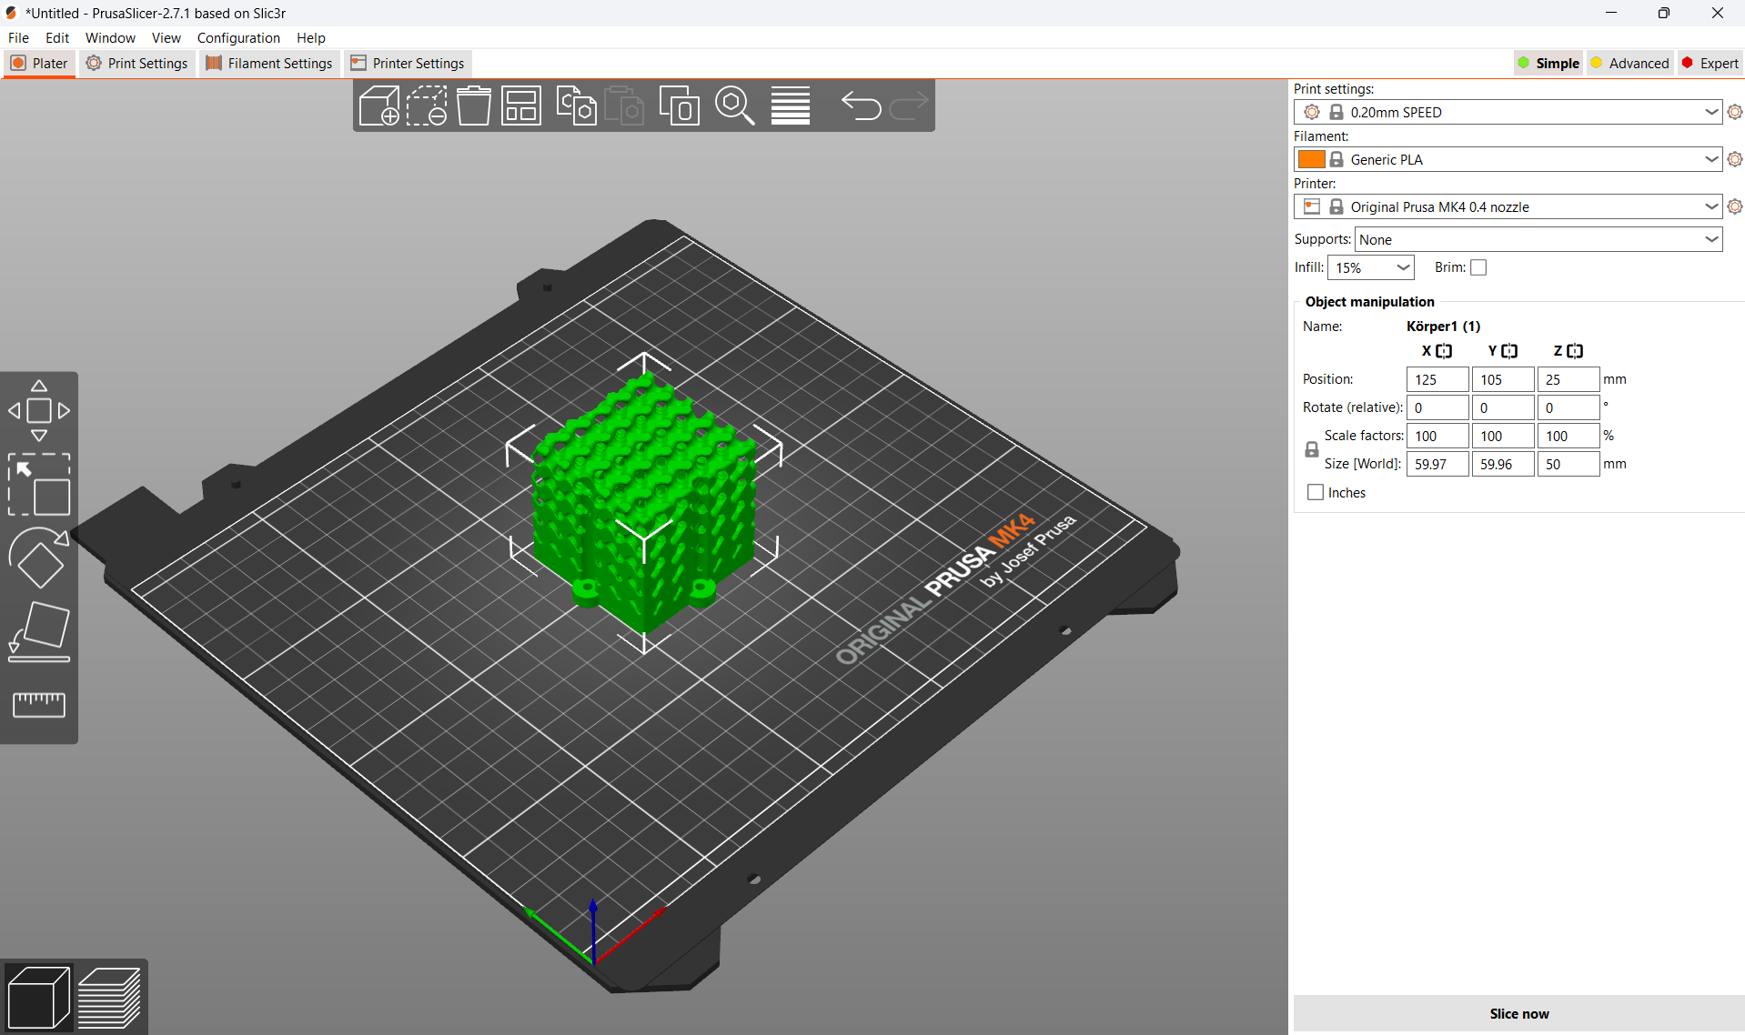Switch to the Filament Settings tab
Image resolution: width=1745 pixels, height=1035 pixels.
click(269, 63)
